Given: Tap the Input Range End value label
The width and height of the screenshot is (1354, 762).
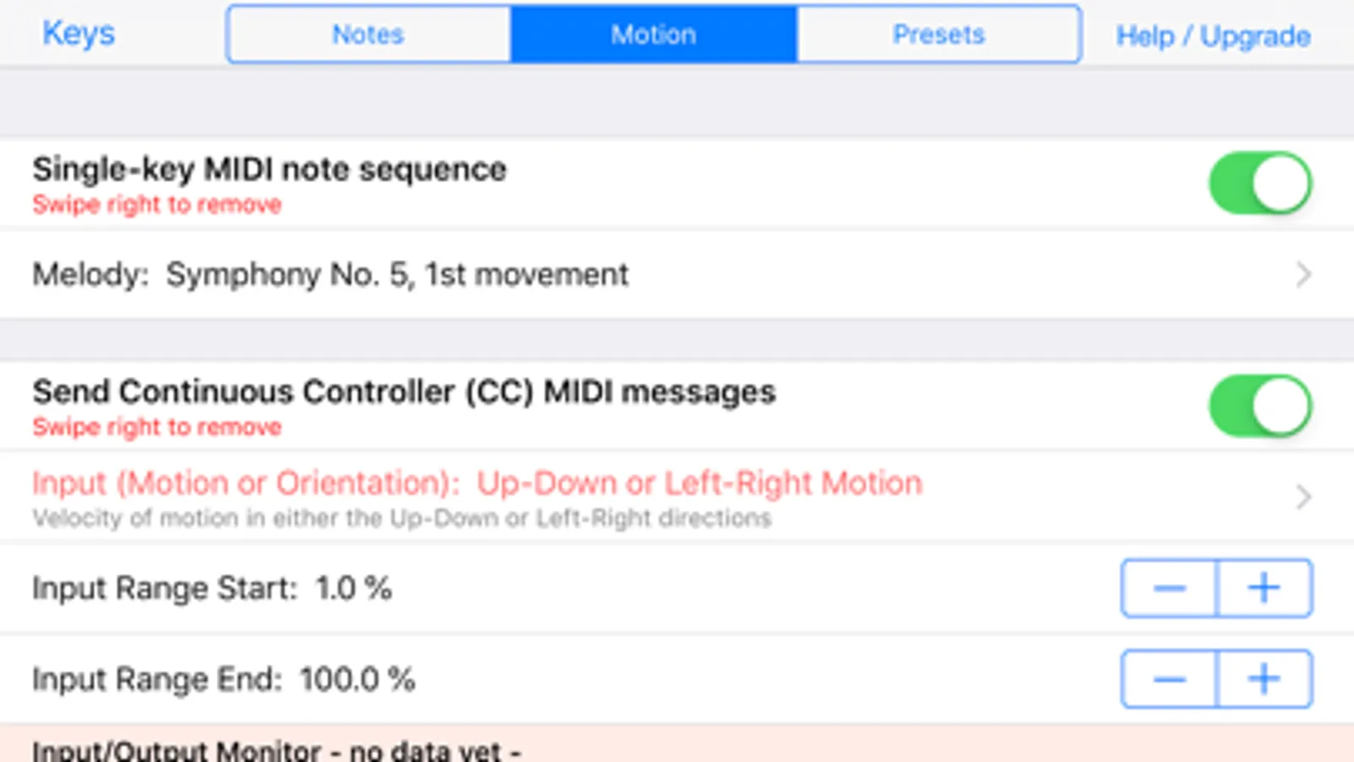Looking at the screenshot, I should coord(224,679).
